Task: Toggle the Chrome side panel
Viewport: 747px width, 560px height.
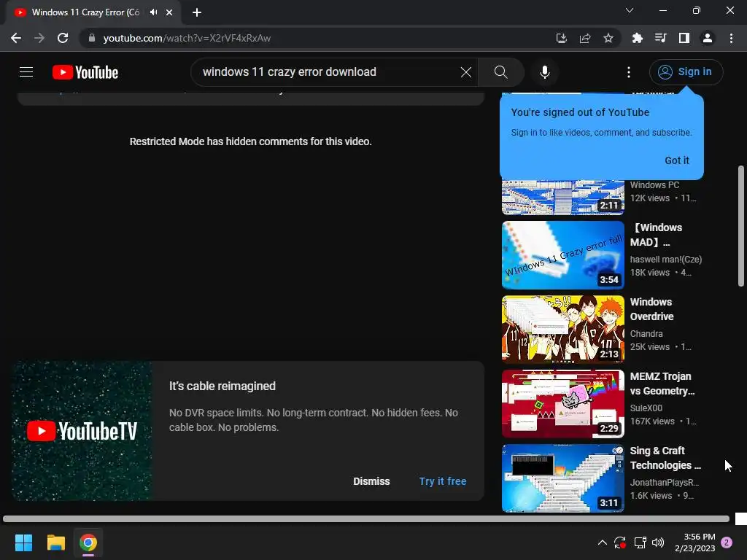Action: (x=684, y=38)
